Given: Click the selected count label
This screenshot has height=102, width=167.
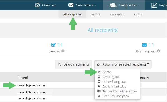Looking at the screenshot, I should click(55, 51).
